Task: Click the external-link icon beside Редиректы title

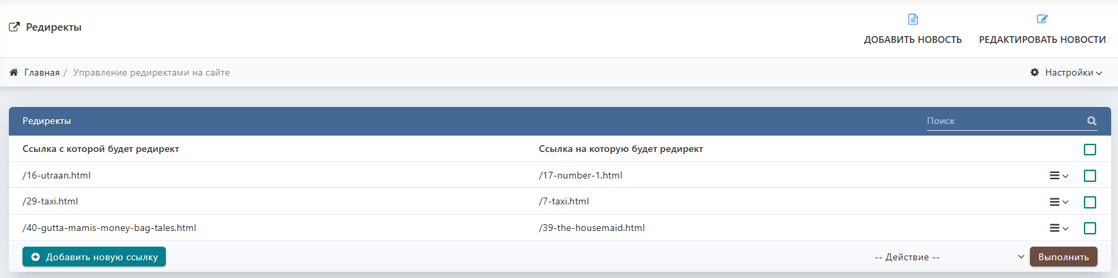Action: pyautogui.click(x=14, y=27)
